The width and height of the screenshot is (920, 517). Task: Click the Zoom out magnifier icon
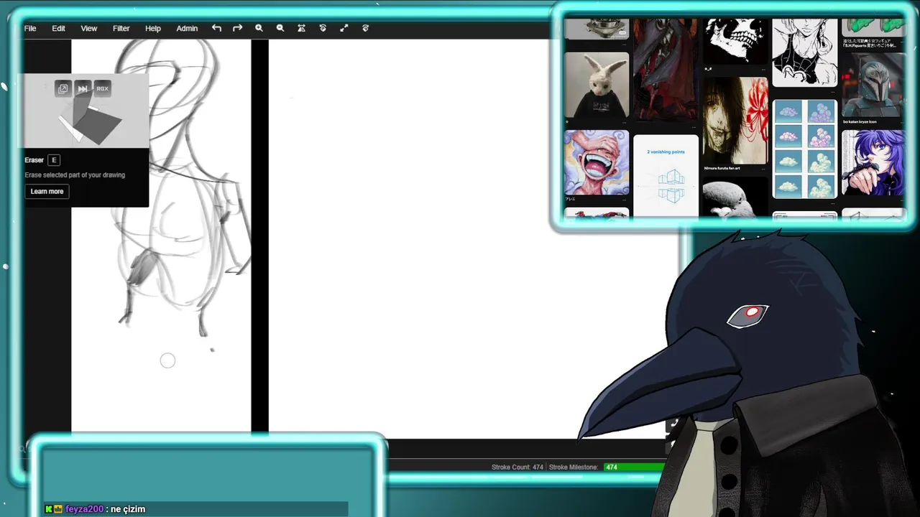(280, 28)
